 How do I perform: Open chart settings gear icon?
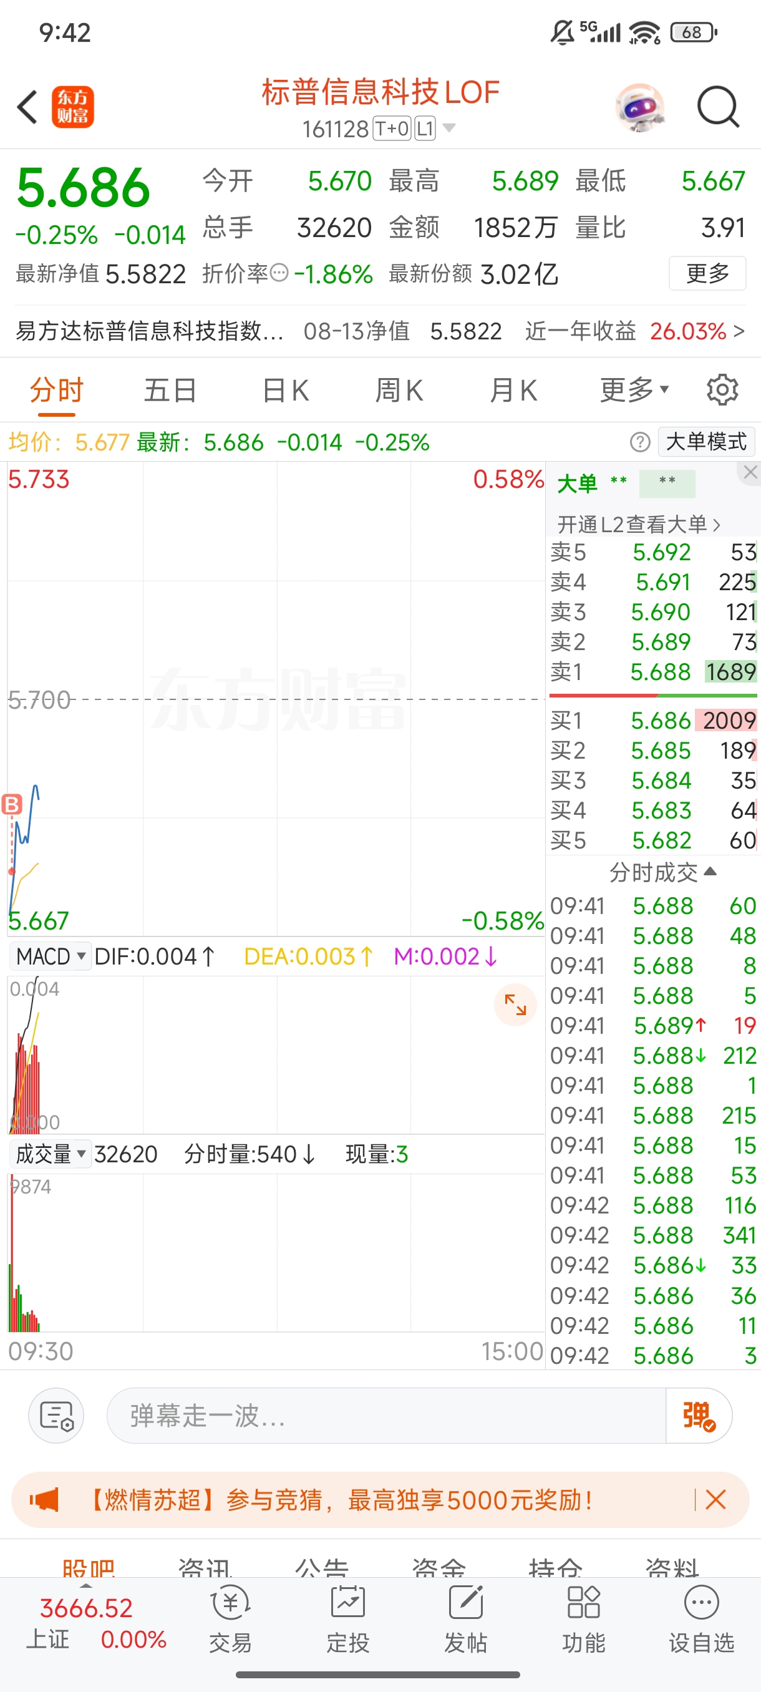point(722,390)
